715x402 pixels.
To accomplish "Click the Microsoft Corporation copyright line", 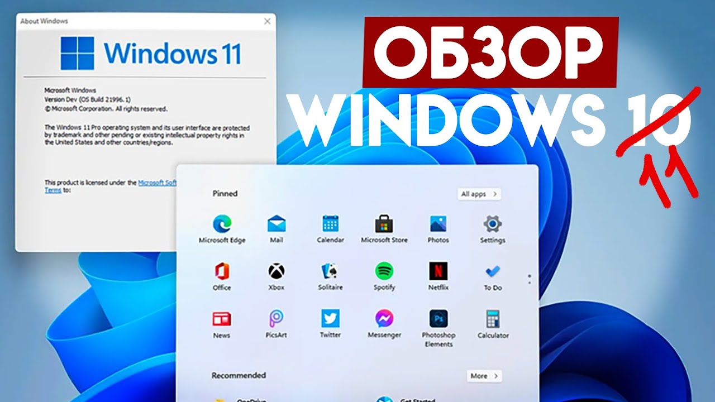I will pos(106,109).
